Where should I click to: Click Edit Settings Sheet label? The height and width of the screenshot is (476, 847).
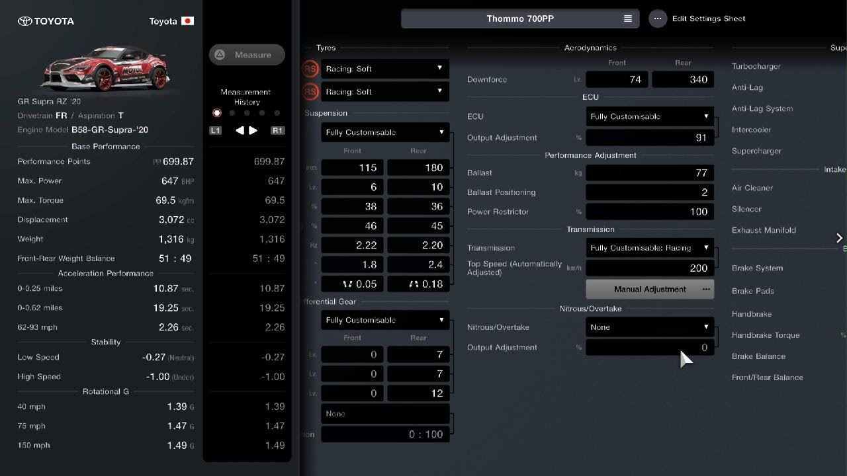tap(709, 19)
